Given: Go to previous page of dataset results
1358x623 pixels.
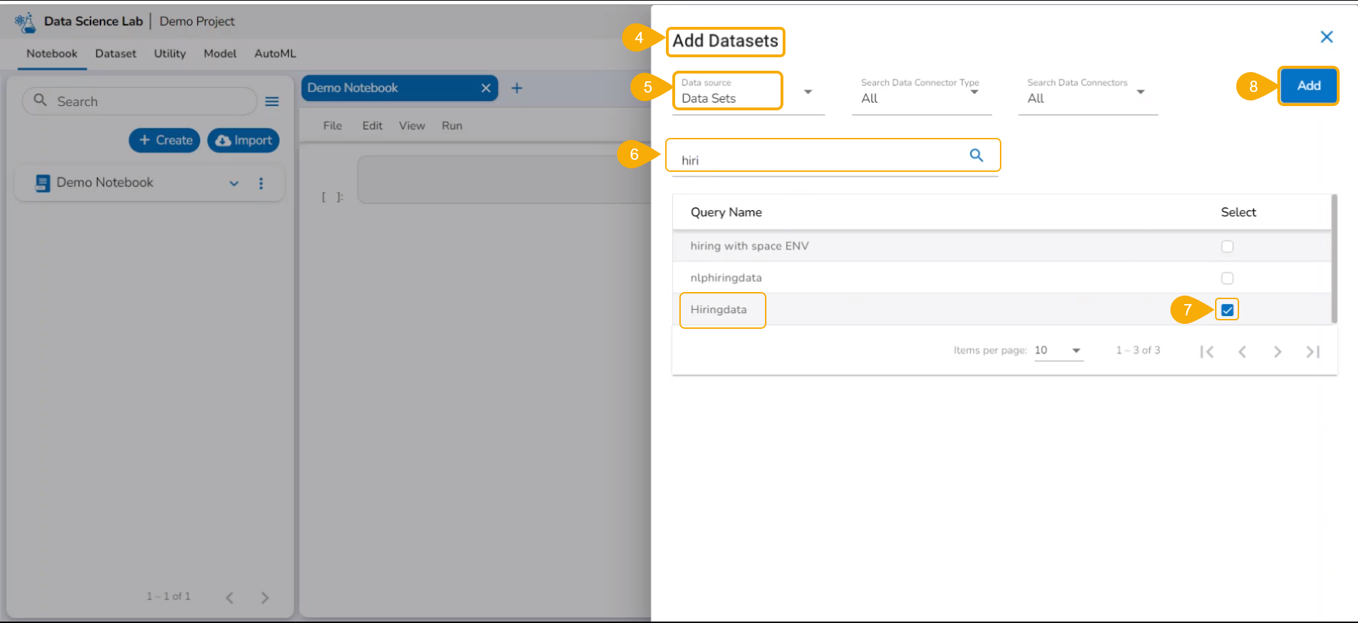Looking at the screenshot, I should pyautogui.click(x=1242, y=351).
